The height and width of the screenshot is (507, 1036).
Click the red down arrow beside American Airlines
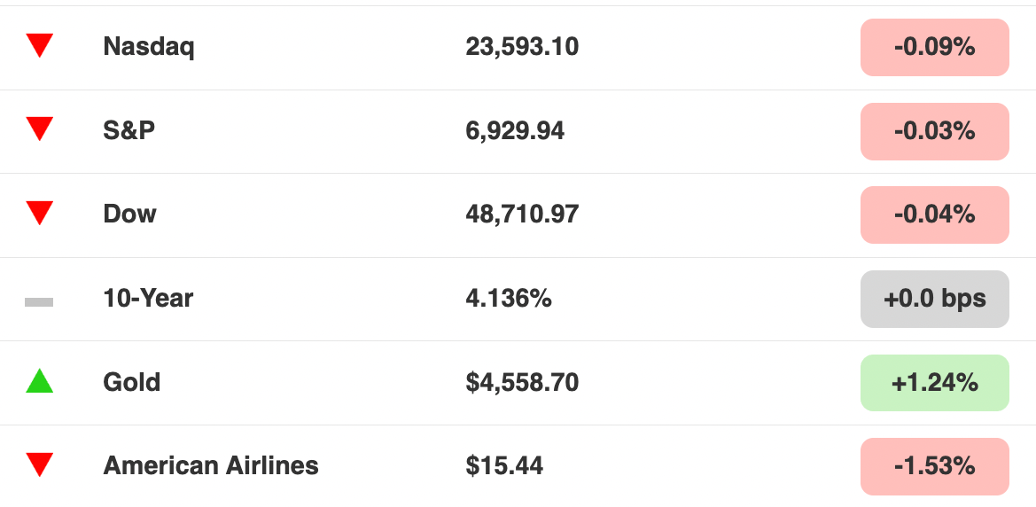(x=39, y=464)
